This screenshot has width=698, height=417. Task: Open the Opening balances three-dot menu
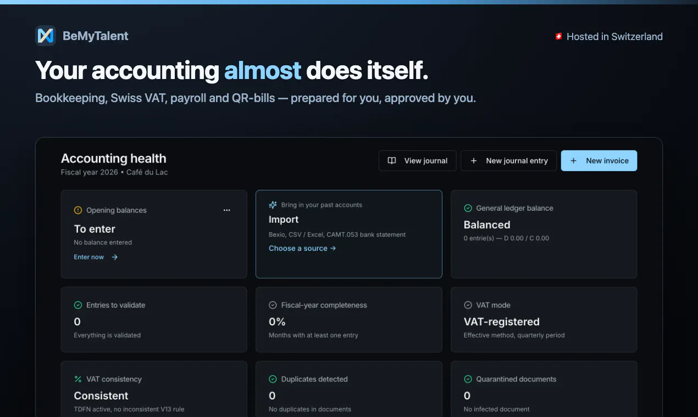pos(227,210)
